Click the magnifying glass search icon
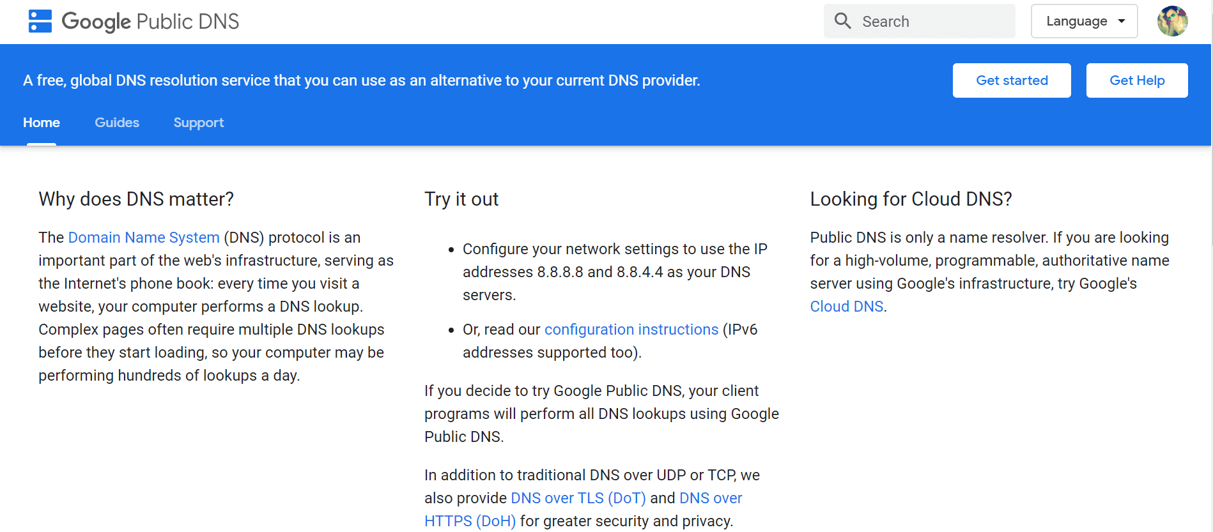This screenshot has height=532, width=1213. (842, 21)
